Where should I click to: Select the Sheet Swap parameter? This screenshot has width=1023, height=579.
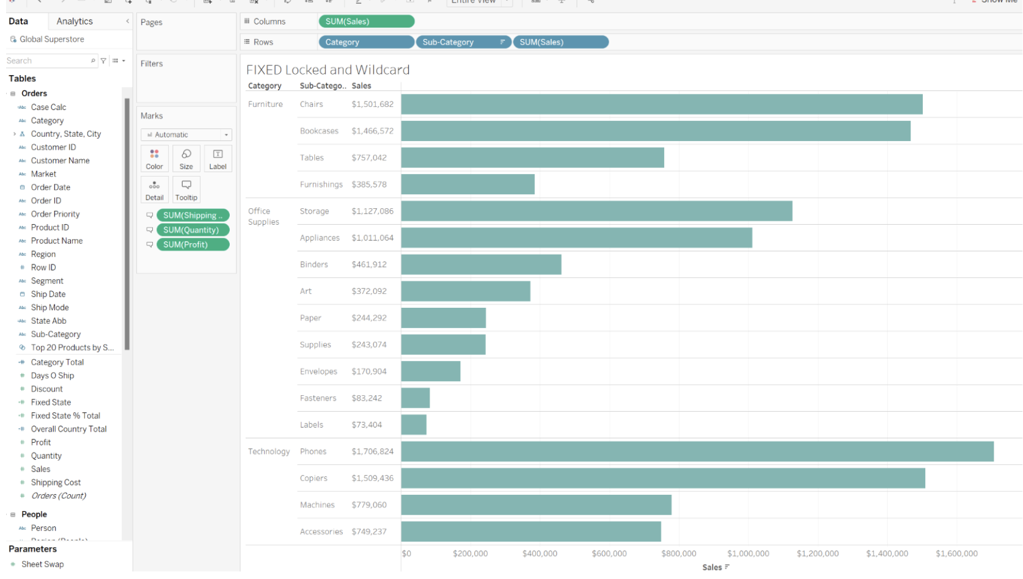tap(43, 564)
